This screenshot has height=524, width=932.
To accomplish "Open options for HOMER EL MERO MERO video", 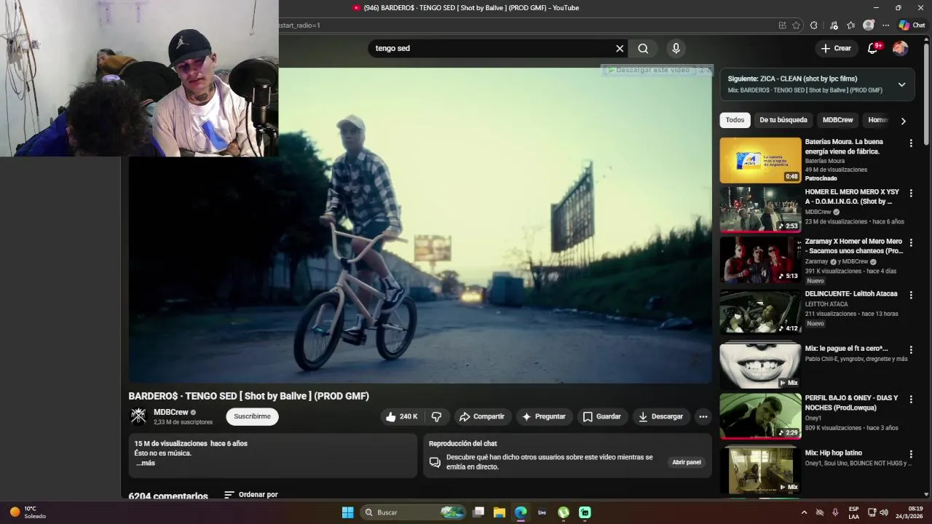I will click(x=910, y=193).
